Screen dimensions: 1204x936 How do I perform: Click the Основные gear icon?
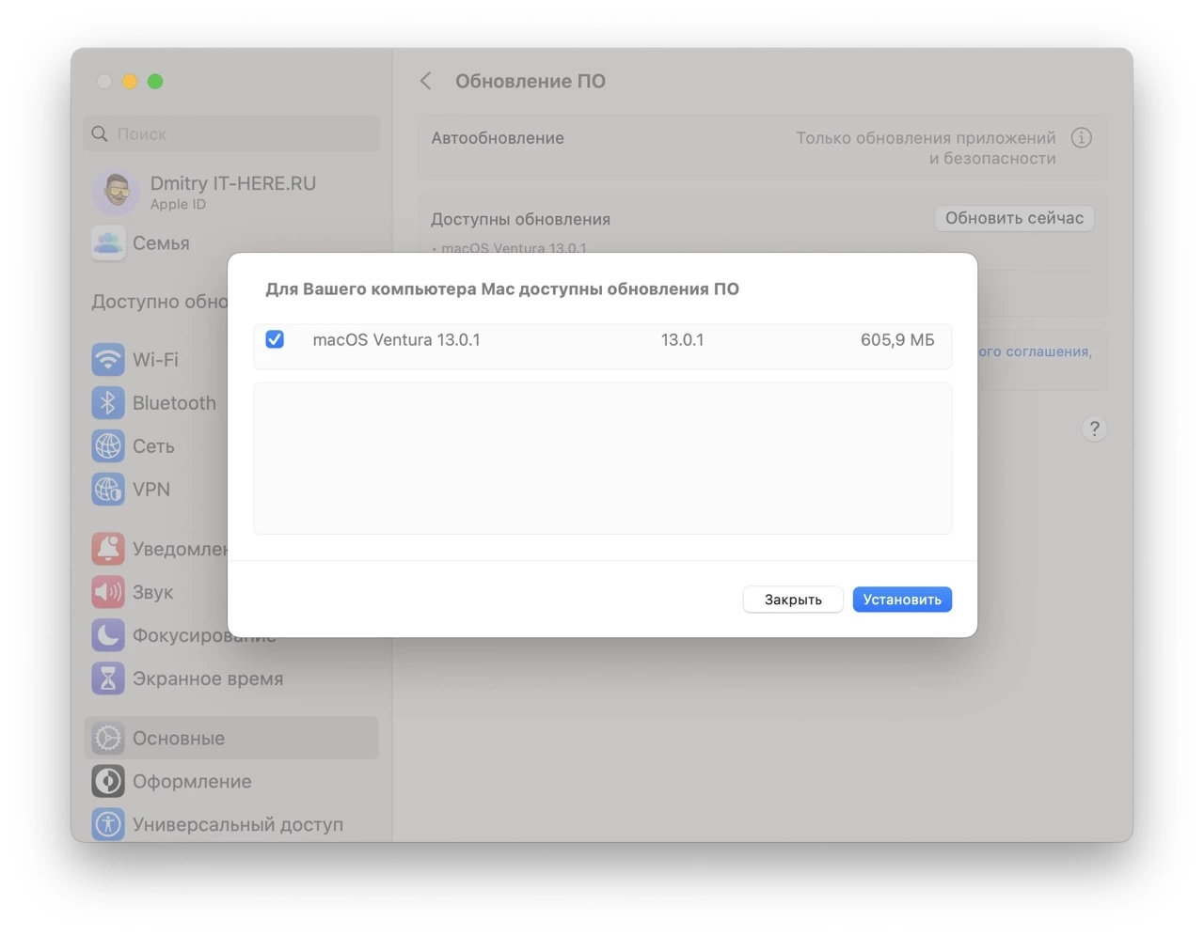(108, 738)
